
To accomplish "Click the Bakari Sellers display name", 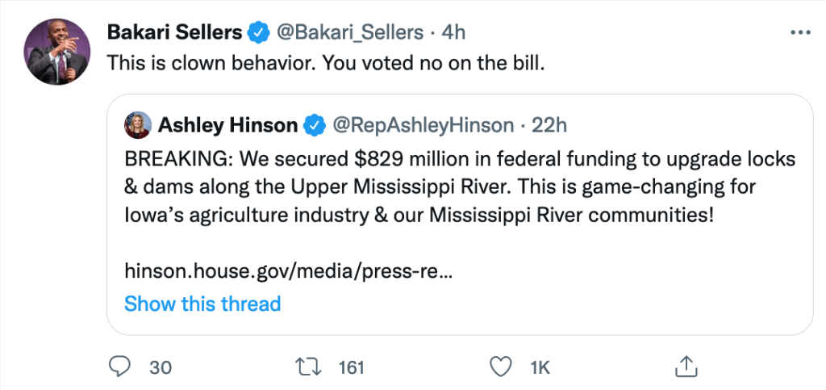I will [174, 33].
